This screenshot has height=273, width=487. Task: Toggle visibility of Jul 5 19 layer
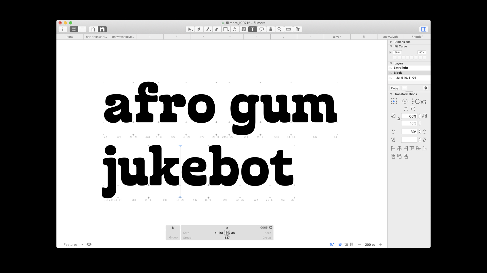[x=390, y=78]
